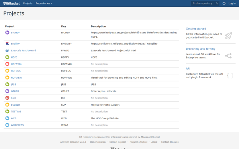Click the branching arrows icon
The image size is (239, 149).
pyautogui.click(x=228, y=56)
